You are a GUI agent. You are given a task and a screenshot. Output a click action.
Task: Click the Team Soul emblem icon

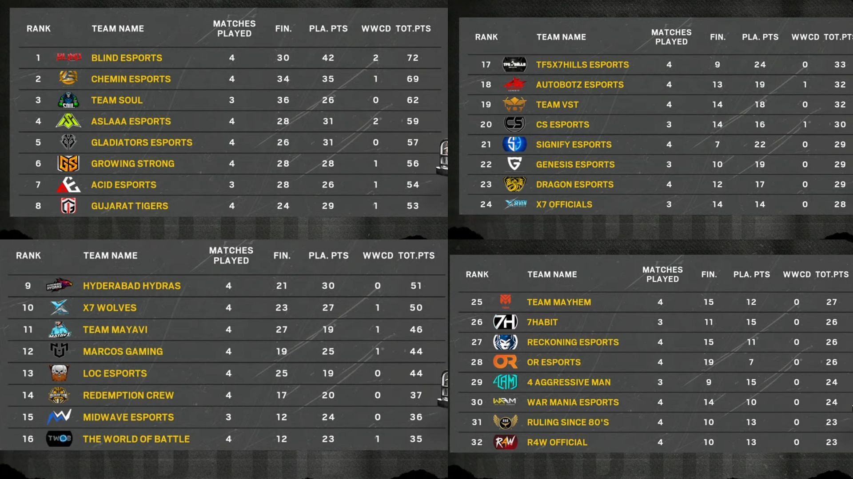[66, 99]
